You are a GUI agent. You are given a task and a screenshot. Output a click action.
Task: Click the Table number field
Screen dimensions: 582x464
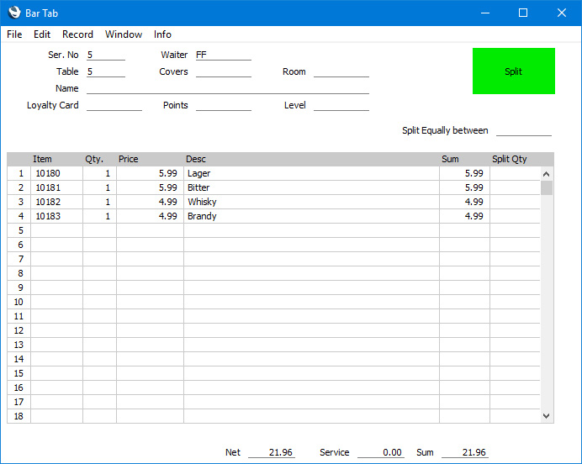[106, 71]
